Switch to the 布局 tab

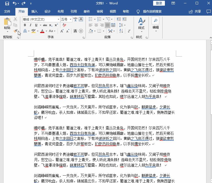coord(60,12)
